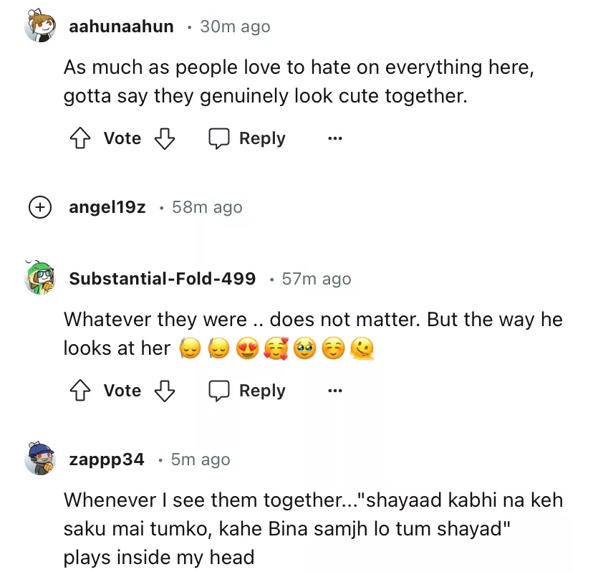Click the 57m ago timestamp

point(317,279)
